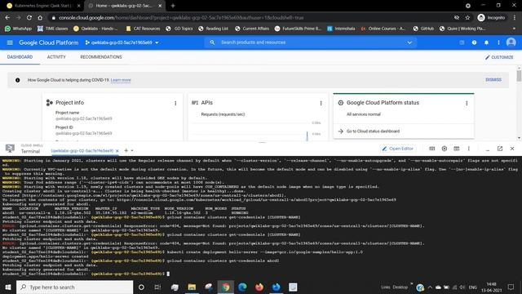Click the Cloud Shell web preview icon

click(x=457, y=149)
